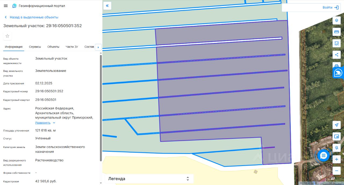Click the small brown marker on yellow area

point(256,172)
